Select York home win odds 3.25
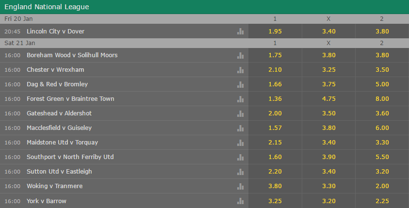The image size is (409, 208). coord(275,201)
